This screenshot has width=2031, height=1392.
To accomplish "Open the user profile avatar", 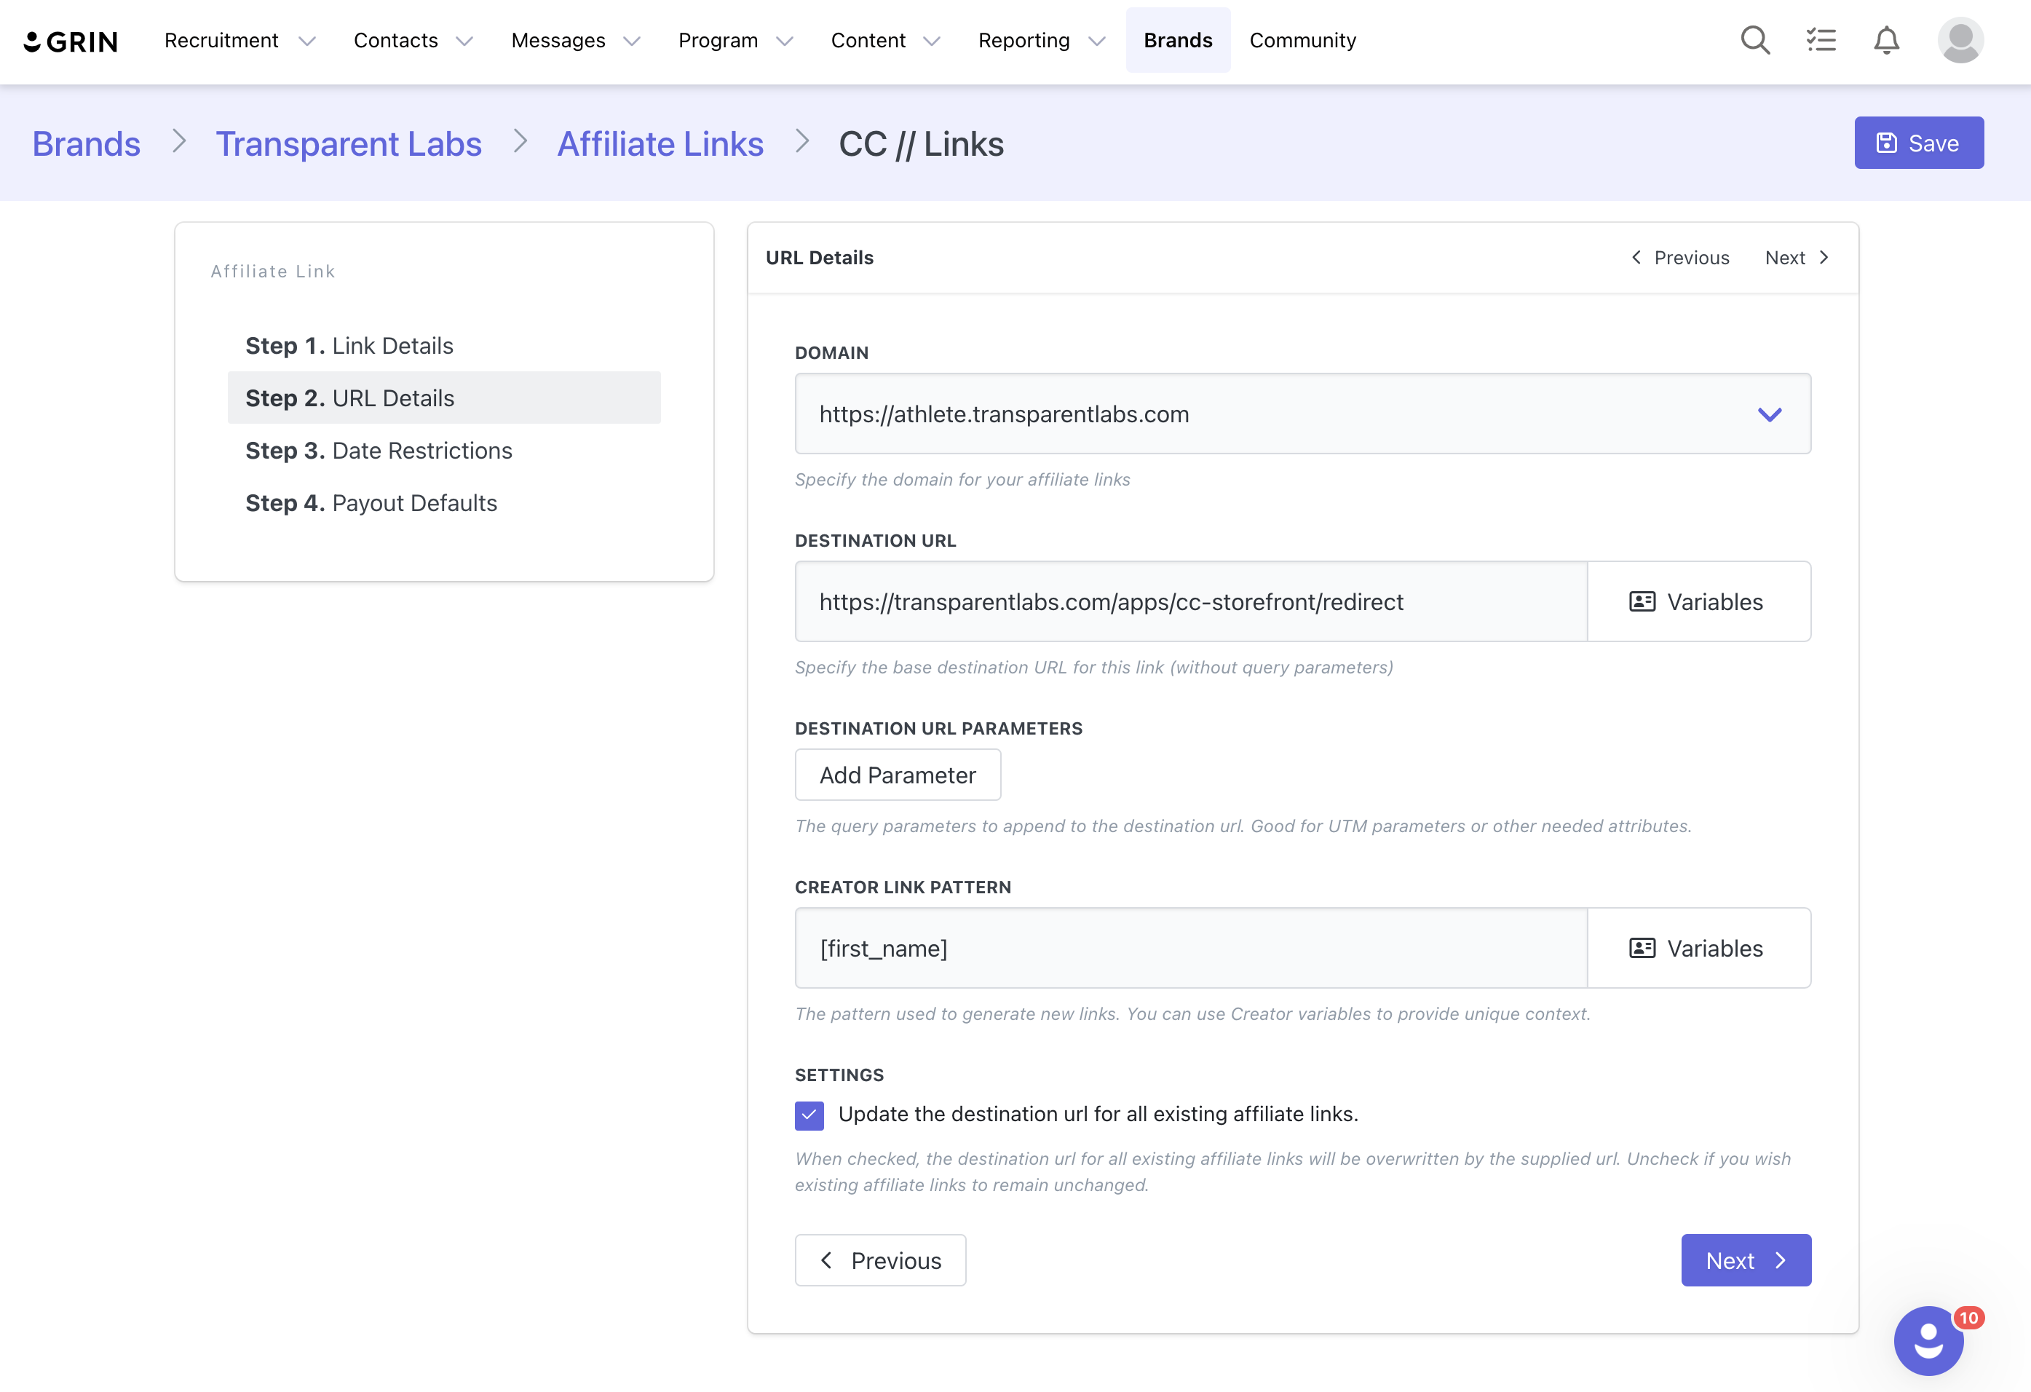I will (x=1960, y=40).
